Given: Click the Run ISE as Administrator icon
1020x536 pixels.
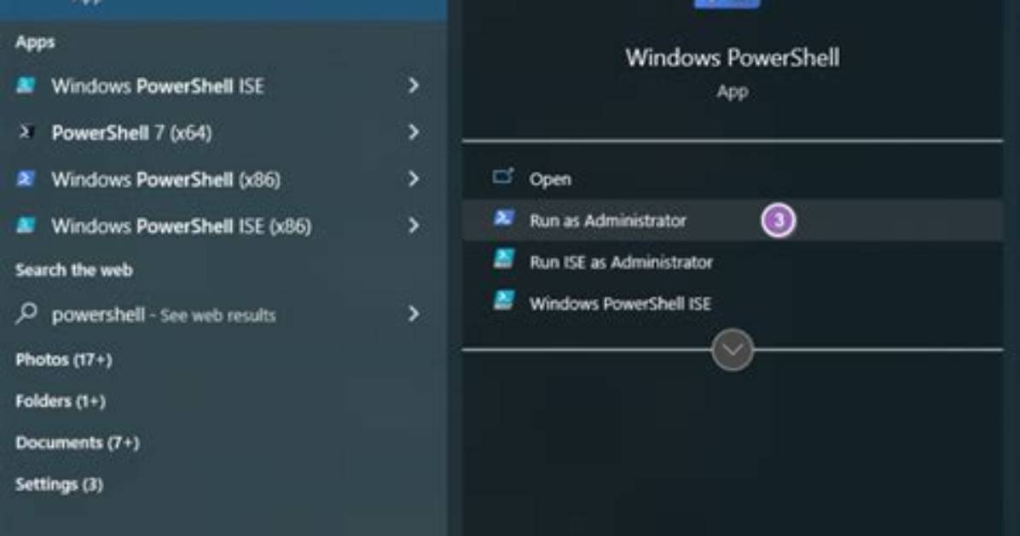Looking at the screenshot, I should pyautogui.click(x=503, y=259).
